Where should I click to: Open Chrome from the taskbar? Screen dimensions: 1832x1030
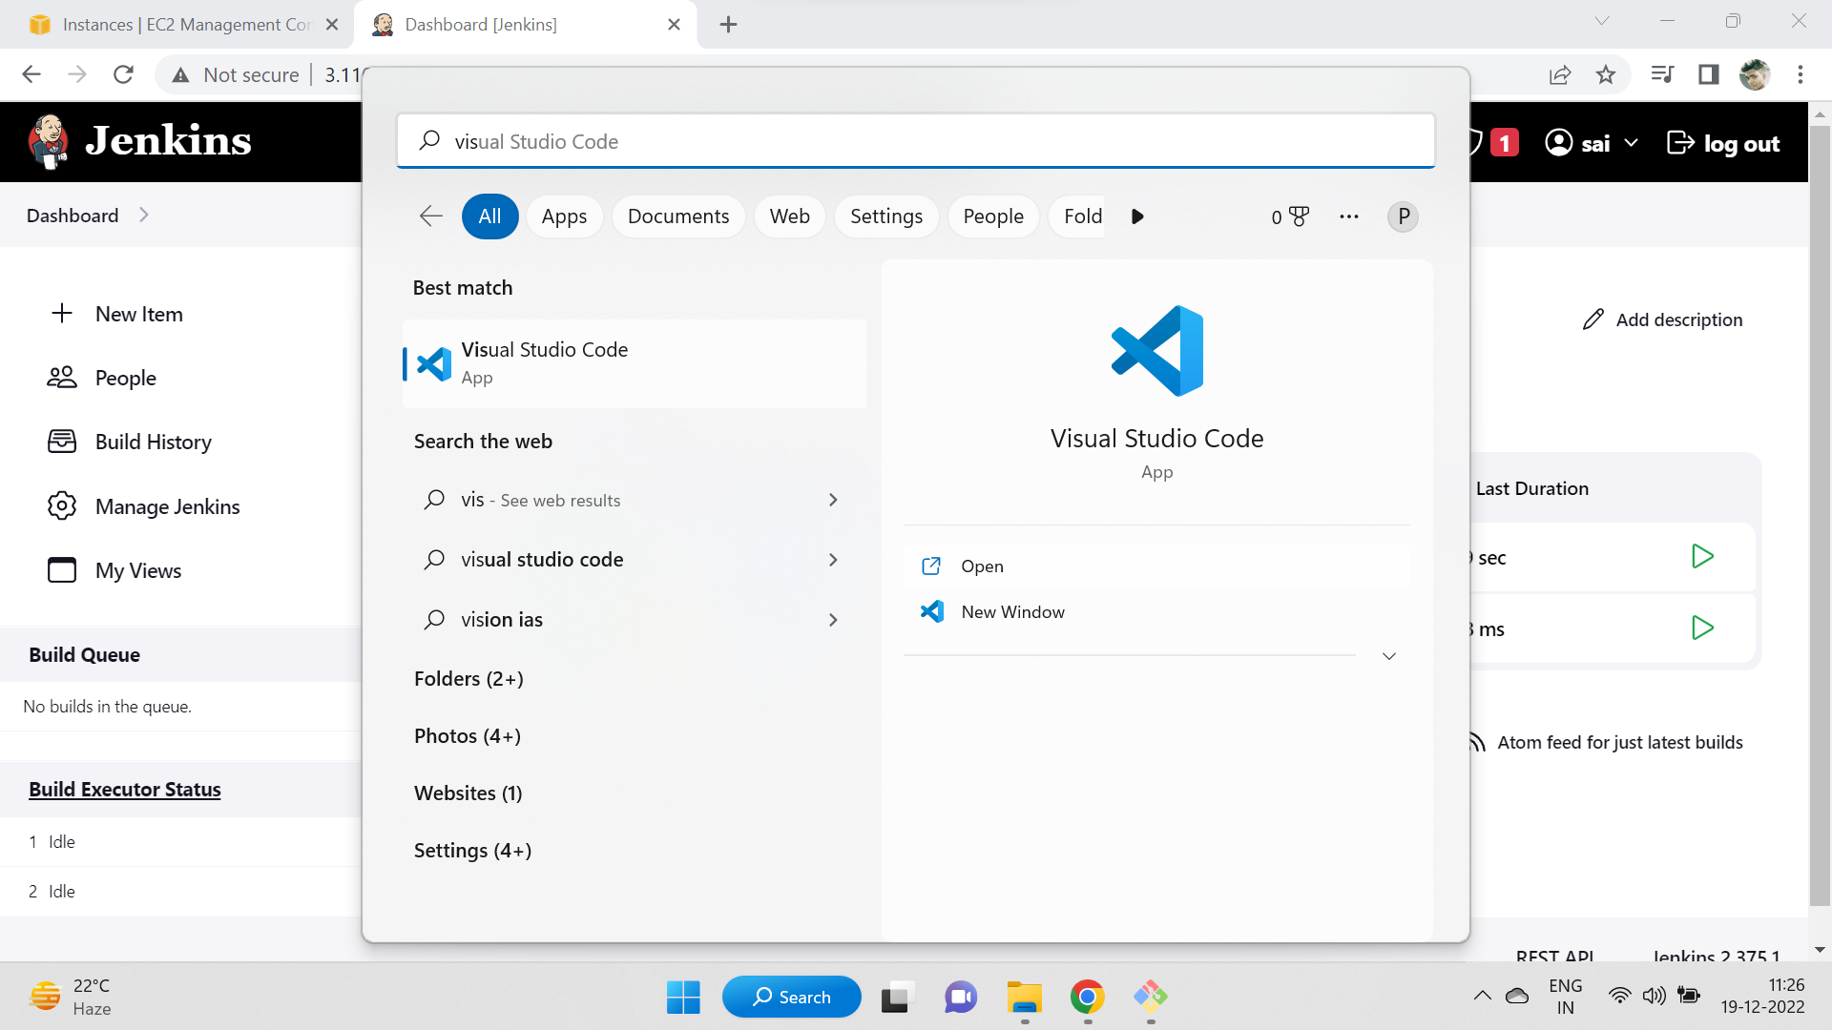(1087, 997)
